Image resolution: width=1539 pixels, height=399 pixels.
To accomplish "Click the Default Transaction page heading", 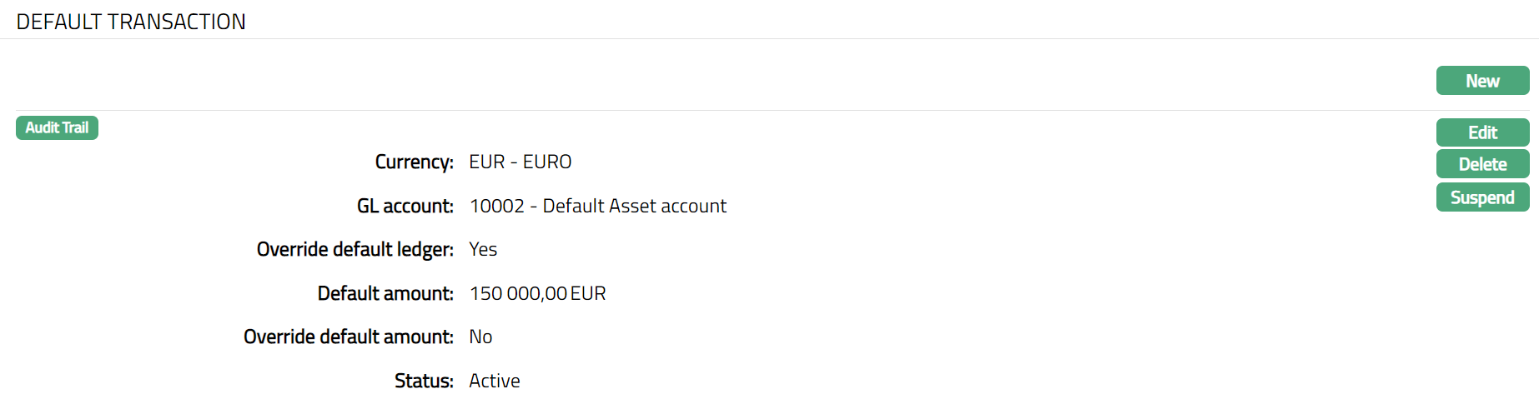I will coord(131,22).
